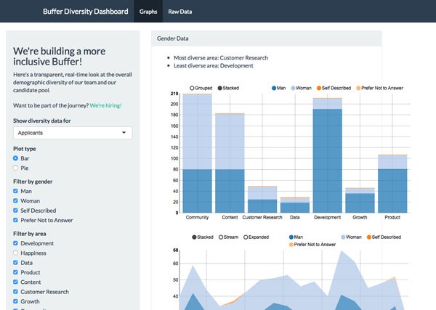The height and width of the screenshot is (310, 436).
Task: Uncheck the Data area filter
Action: (x=15, y=263)
